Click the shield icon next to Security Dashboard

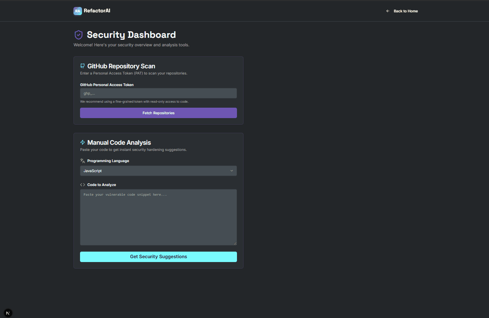point(78,35)
